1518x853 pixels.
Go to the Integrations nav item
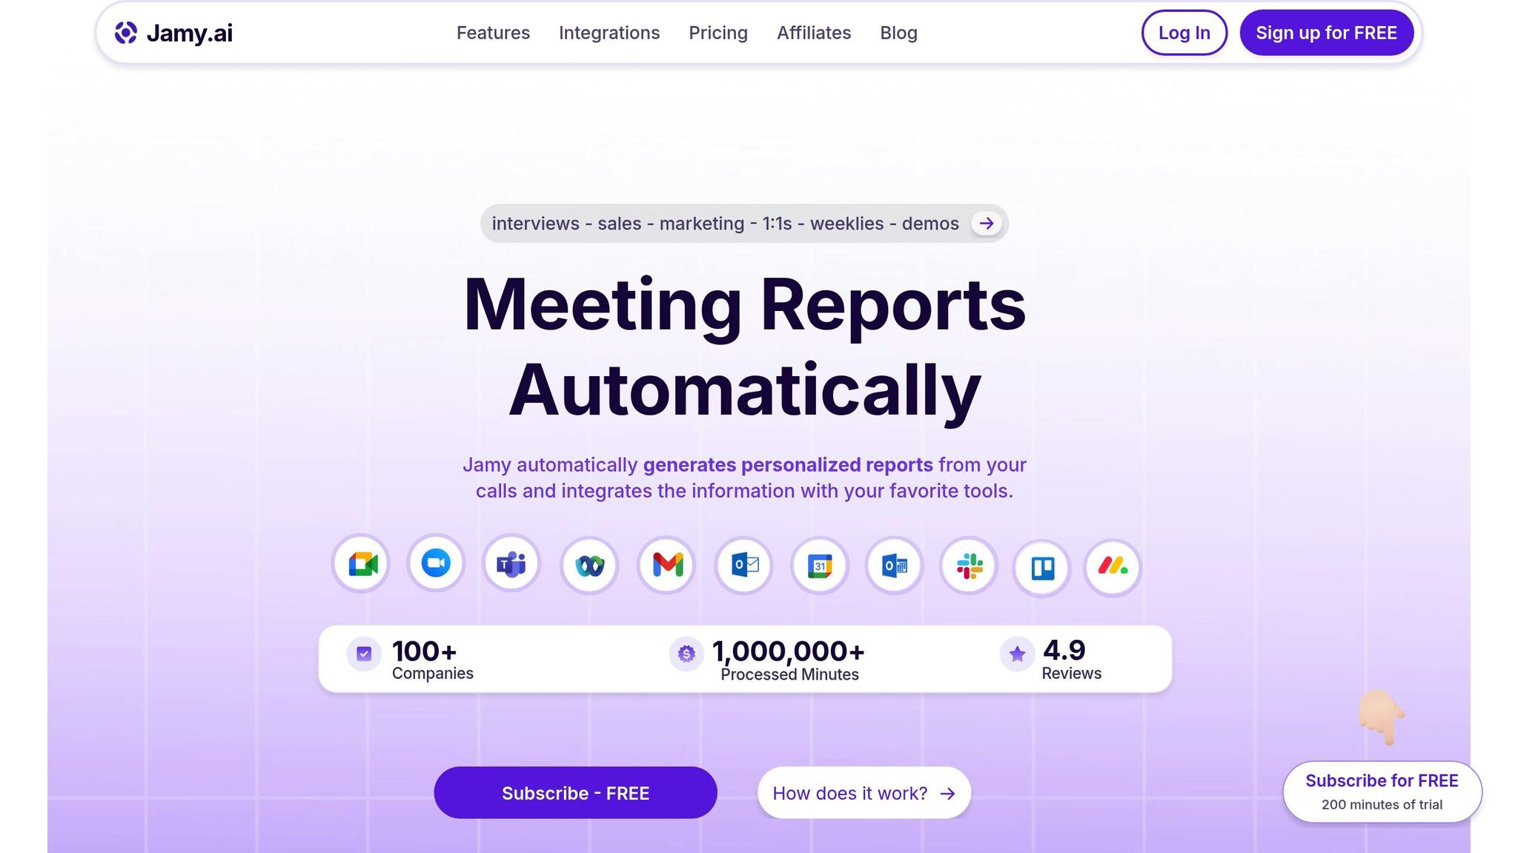click(609, 33)
